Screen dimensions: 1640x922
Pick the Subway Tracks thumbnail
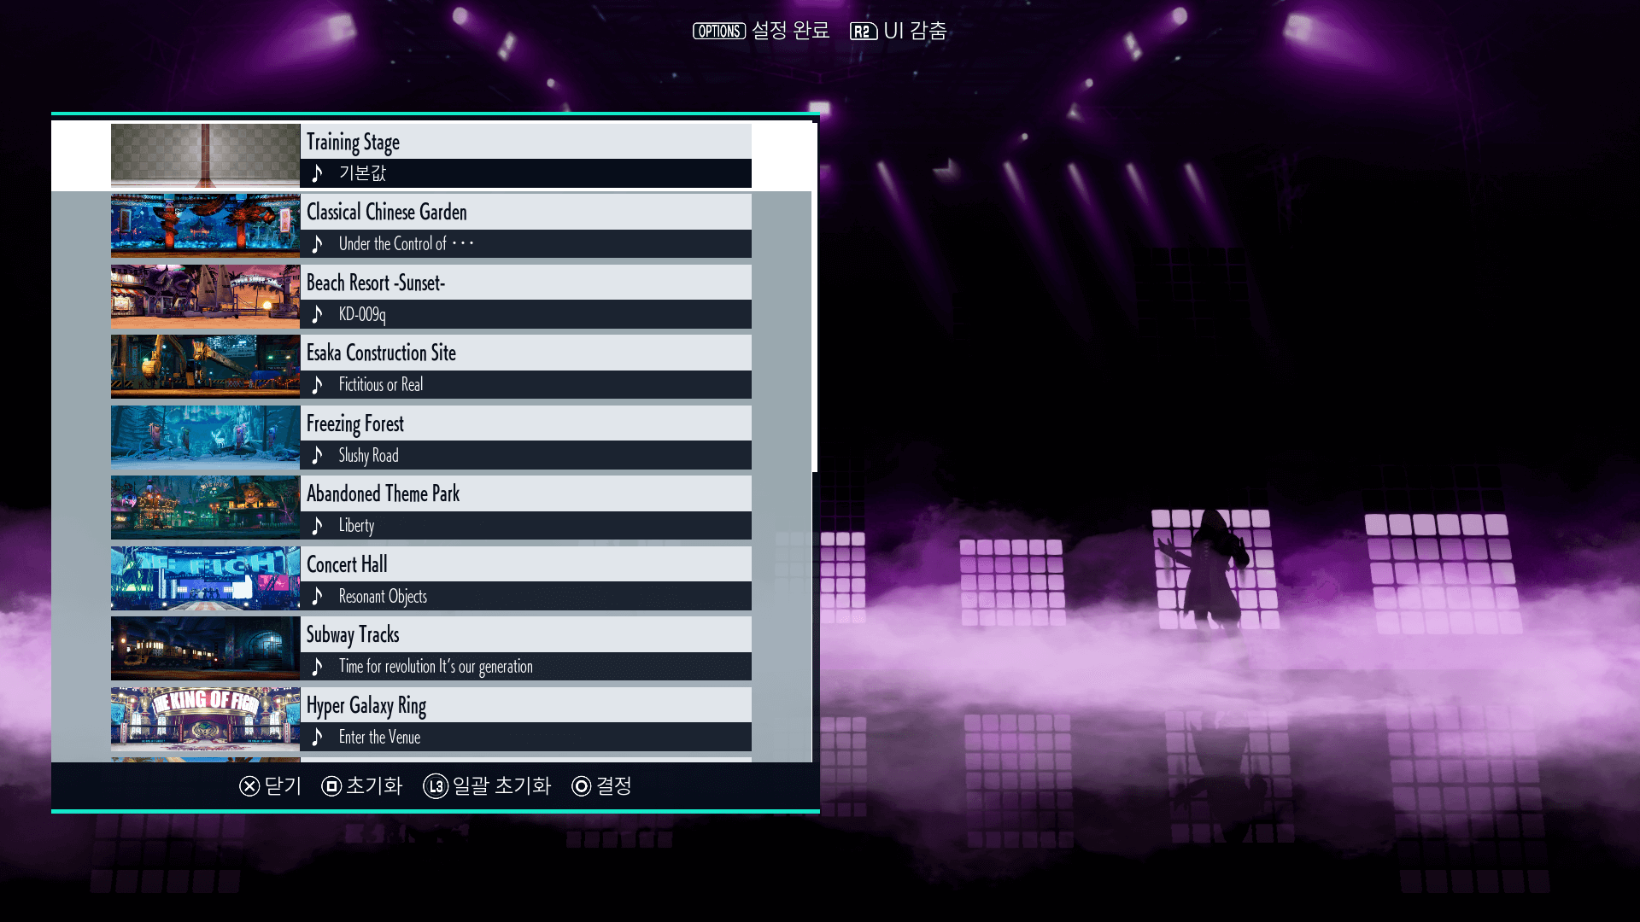pos(206,648)
